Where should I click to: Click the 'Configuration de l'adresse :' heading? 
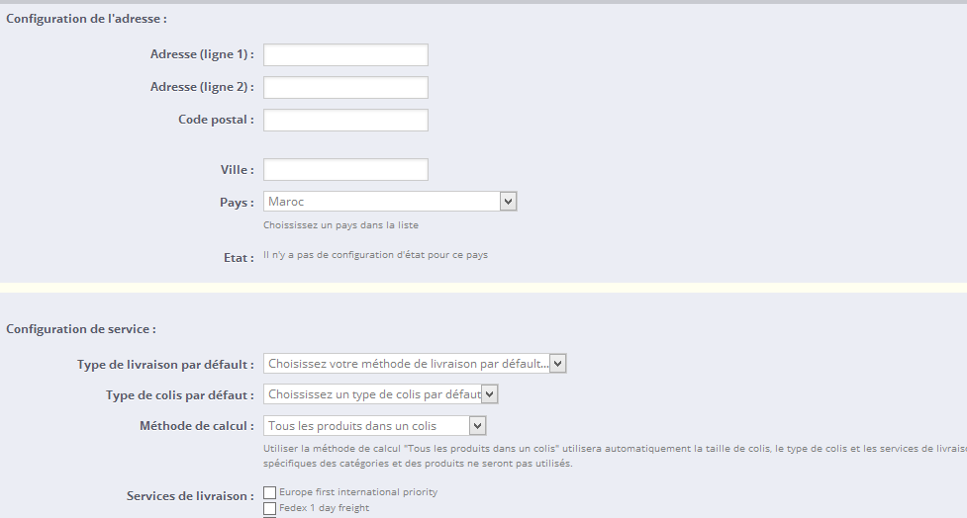[86, 18]
